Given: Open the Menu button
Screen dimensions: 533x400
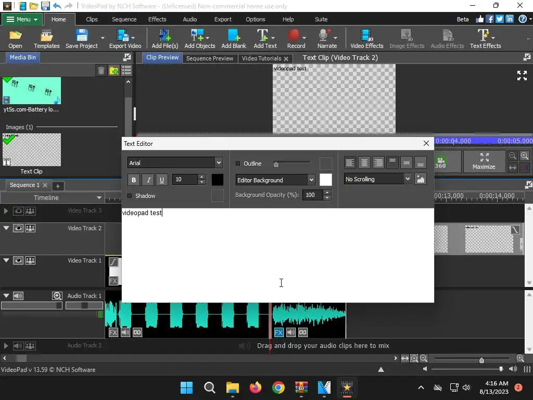Looking at the screenshot, I should 22,19.
